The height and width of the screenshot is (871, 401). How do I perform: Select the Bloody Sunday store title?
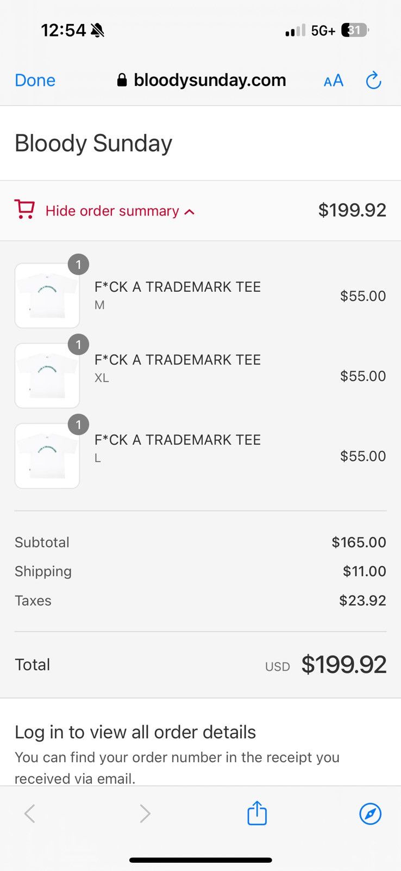tap(93, 143)
